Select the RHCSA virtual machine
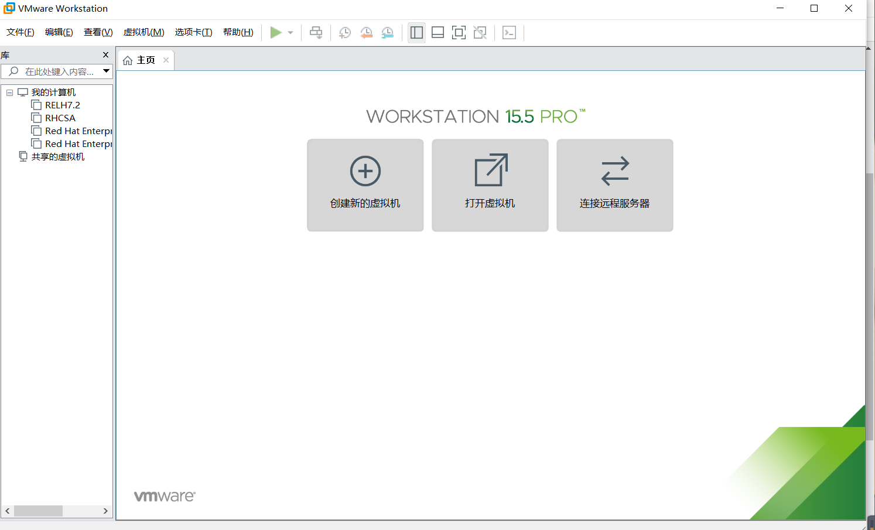The height and width of the screenshot is (530, 875). click(60, 118)
